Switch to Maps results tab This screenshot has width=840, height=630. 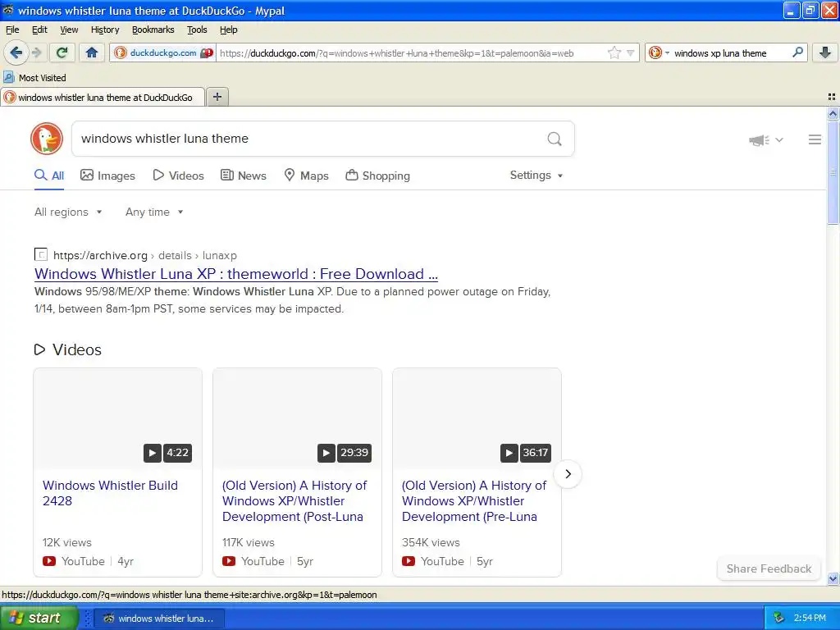307,176
